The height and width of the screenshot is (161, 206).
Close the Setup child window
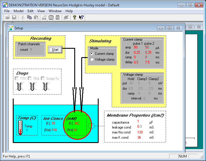pos(178,28)
